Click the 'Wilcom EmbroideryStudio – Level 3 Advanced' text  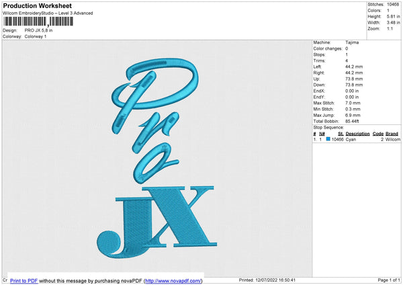[48, 13]
